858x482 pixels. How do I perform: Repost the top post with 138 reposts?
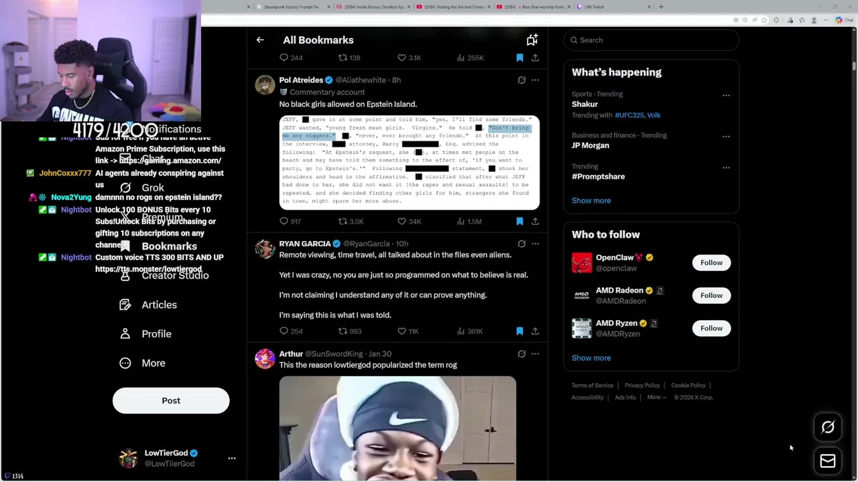(349, 58)
